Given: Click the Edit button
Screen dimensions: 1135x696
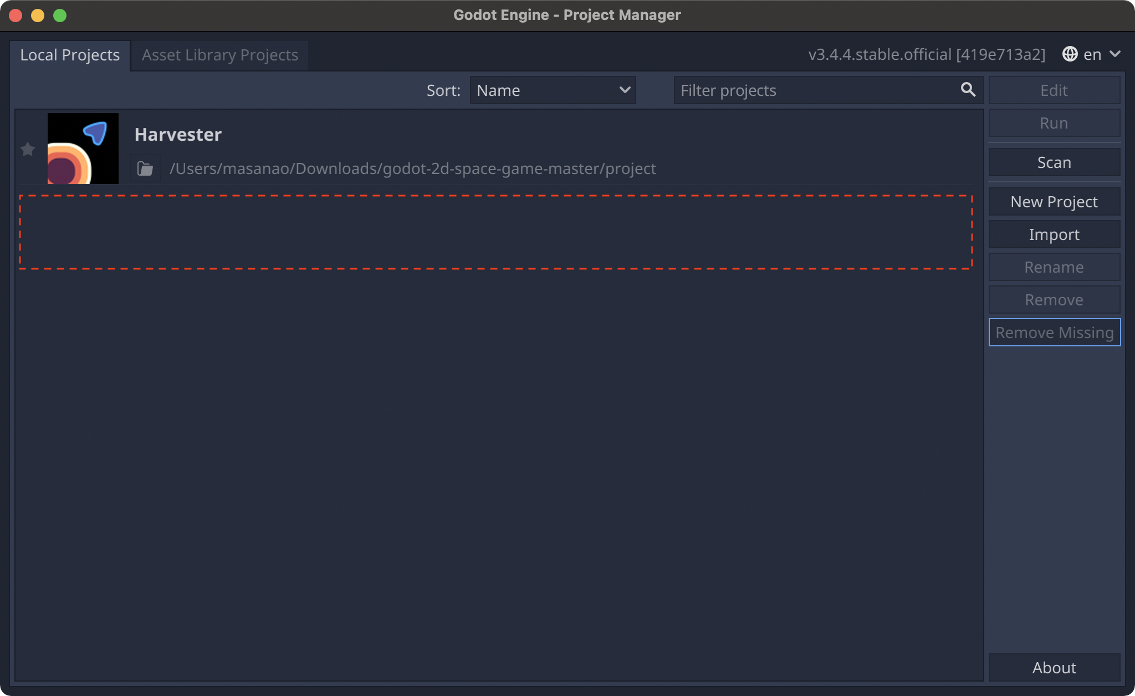Looking at the screenshot, I should [x=1054, y=90].
